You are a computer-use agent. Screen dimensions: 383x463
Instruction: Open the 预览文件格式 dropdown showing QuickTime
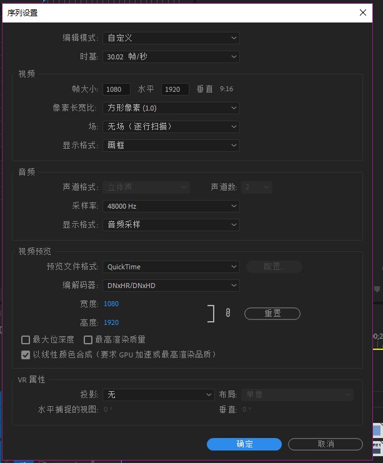pos(171,267)
